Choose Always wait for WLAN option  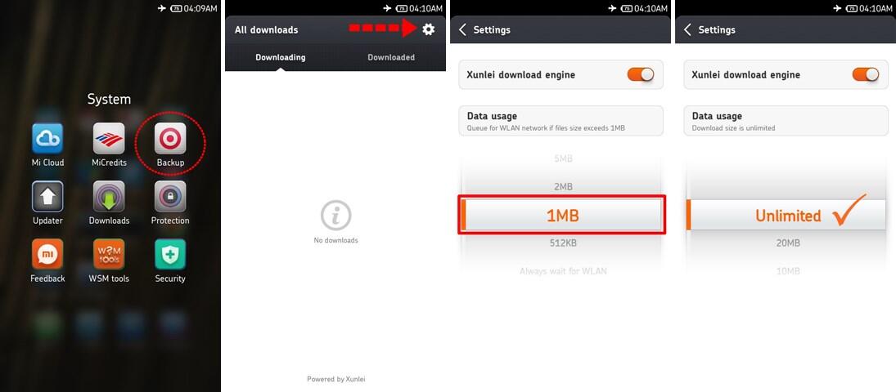tap(563, 271)
